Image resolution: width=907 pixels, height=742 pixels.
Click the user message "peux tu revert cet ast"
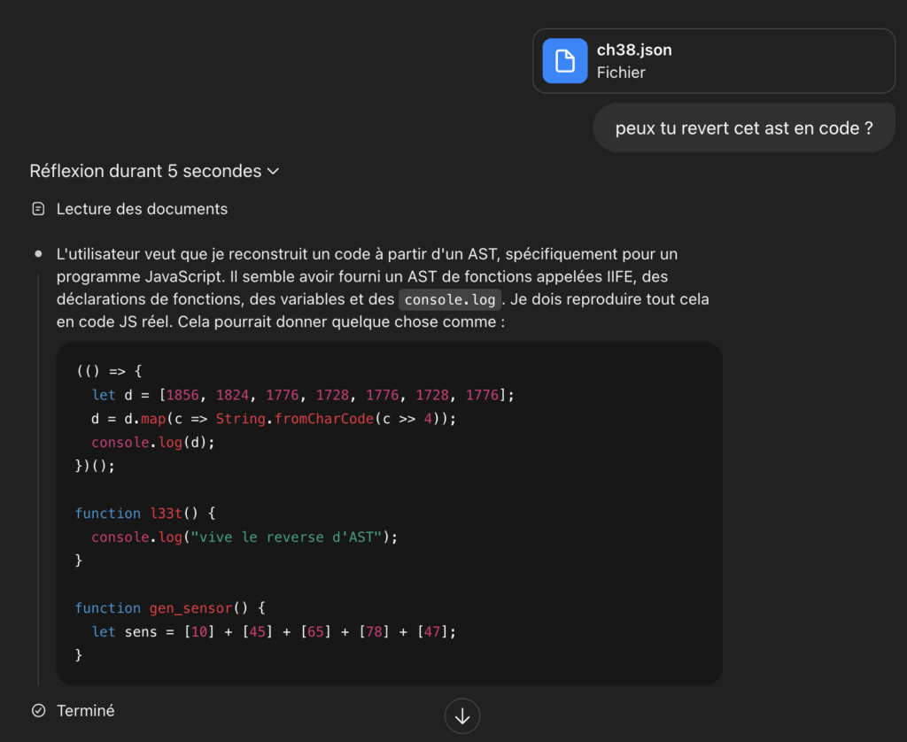[x=743, y=128]
